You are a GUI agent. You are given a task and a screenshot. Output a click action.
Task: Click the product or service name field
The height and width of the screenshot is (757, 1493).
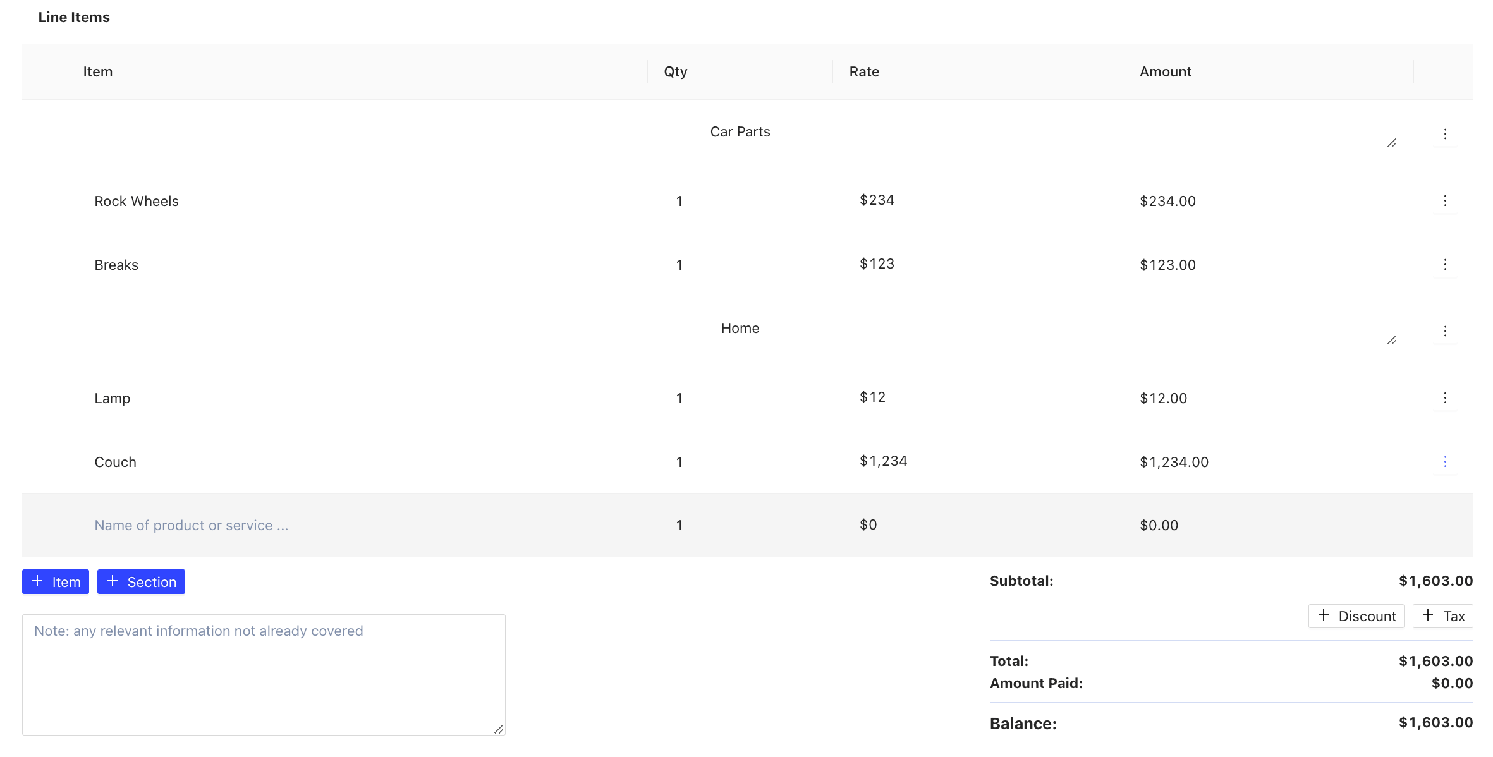click(x=191, y=525)
